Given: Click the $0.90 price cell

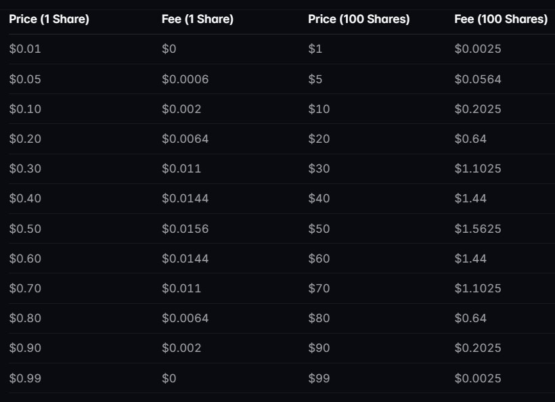Looking at the screenshot, I should pyautogui.click(x=25, y=348).
